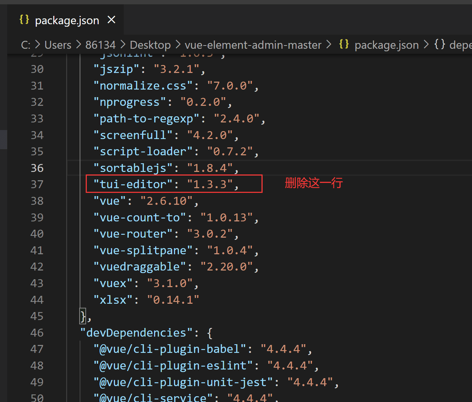This screenshot has width=472, height=402.
Task: Click the "xlsx" dependency name
Action: point(114,300)
